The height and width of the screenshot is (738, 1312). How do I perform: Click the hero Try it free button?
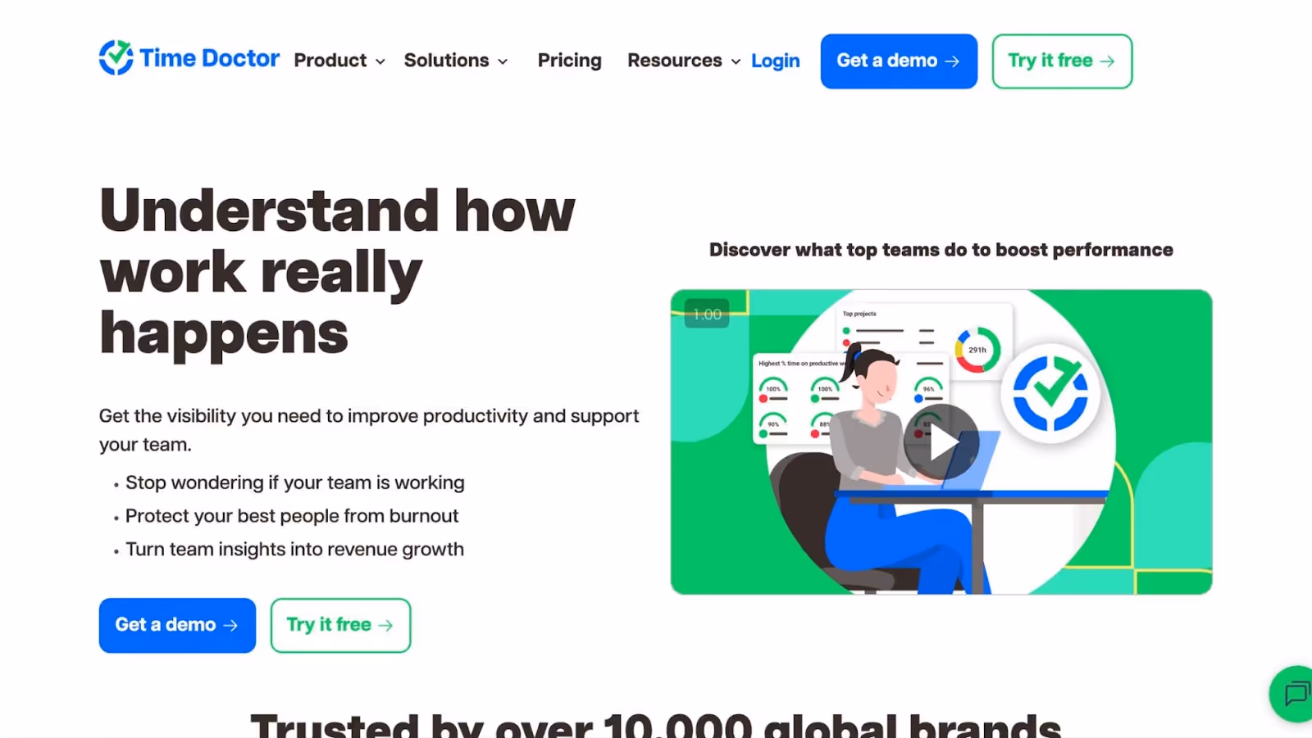click(x=340, y=625)
